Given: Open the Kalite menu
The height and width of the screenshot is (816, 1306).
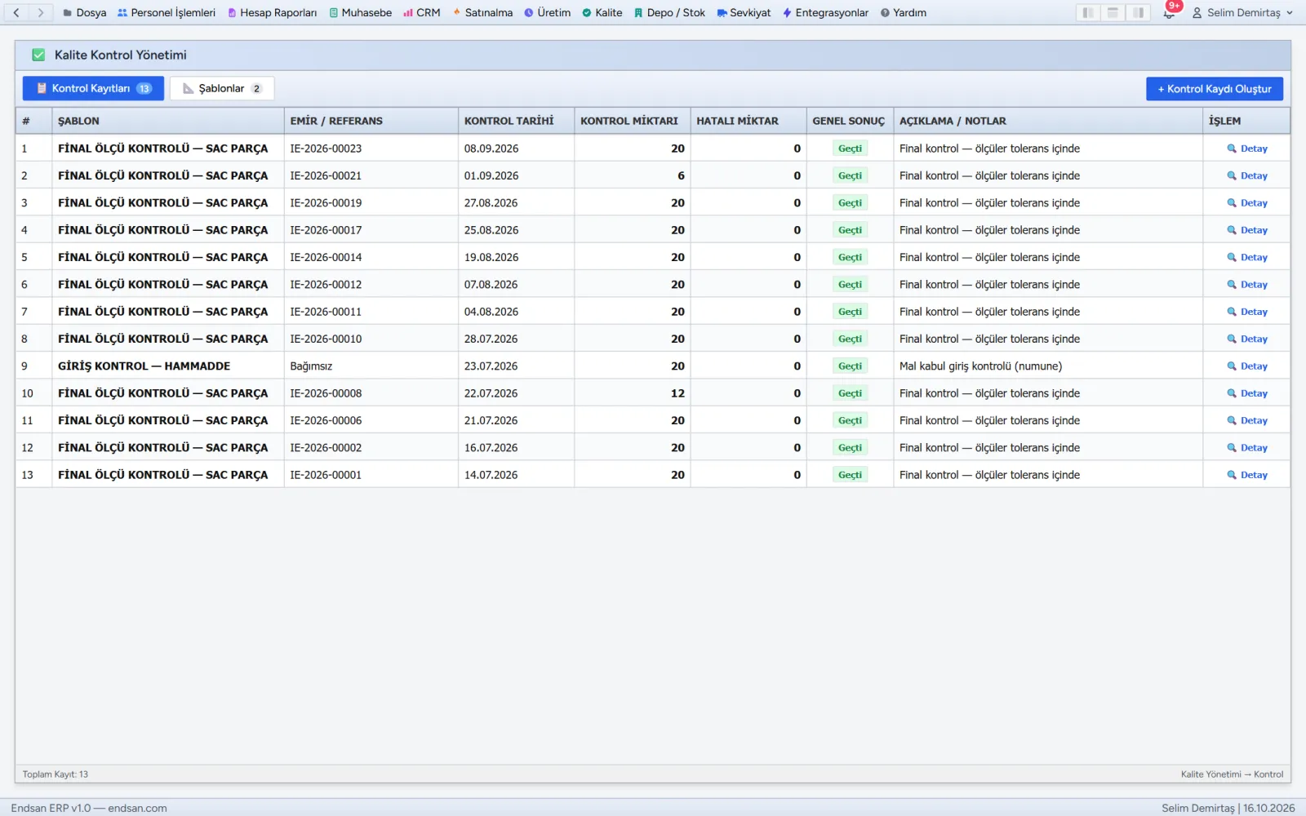Looking at the screenshot, I should tap(602, 12).
